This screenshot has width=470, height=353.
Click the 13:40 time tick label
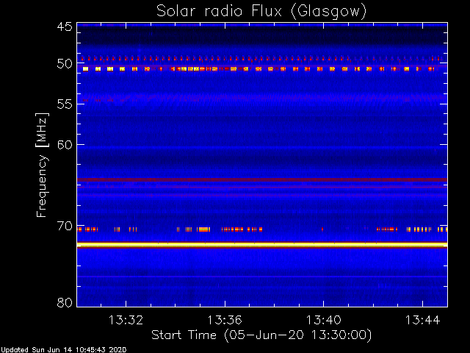tap(323, 320)
